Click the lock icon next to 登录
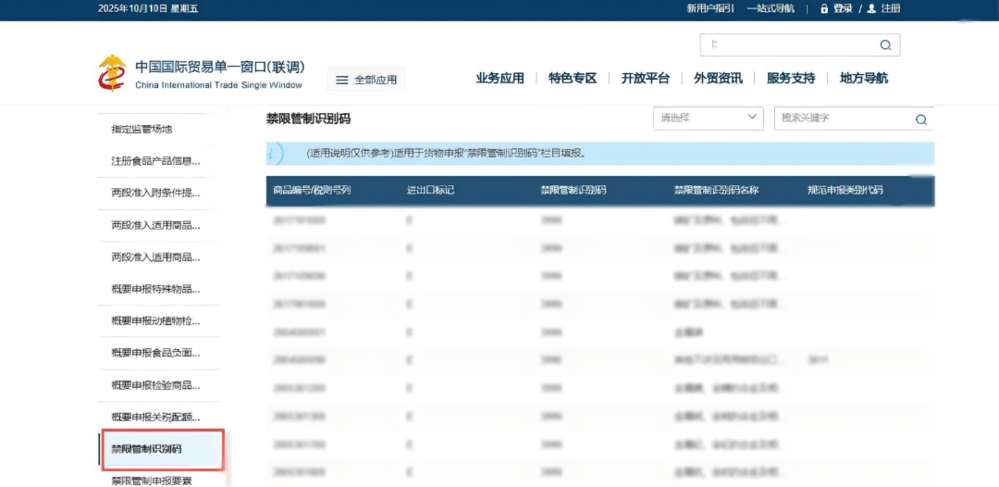The height and width of the screenshot is (487, 999). click(x=823, y=8)
